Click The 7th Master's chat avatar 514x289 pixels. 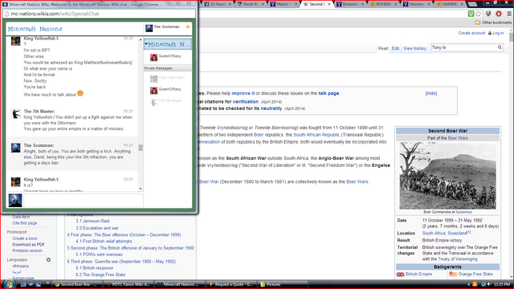tap(15, 114)
